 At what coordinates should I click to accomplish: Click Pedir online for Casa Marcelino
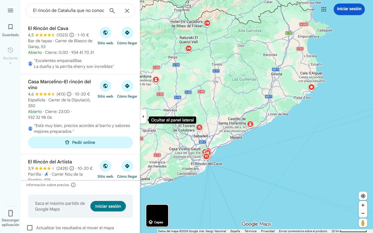(x=80, y=142)
